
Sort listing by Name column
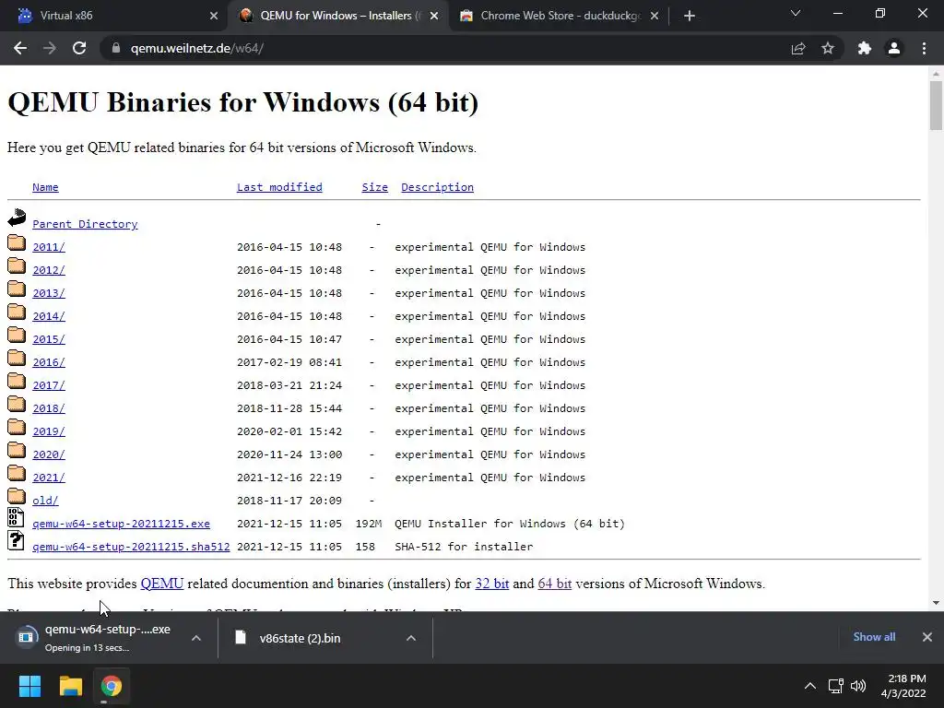click(x=45, y=187)
